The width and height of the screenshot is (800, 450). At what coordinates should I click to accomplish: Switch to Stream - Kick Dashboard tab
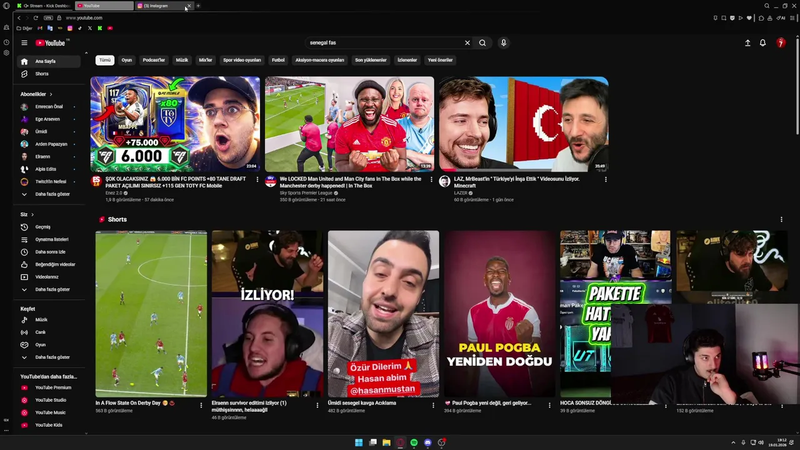pyautogui.click(x=43, y=6)
